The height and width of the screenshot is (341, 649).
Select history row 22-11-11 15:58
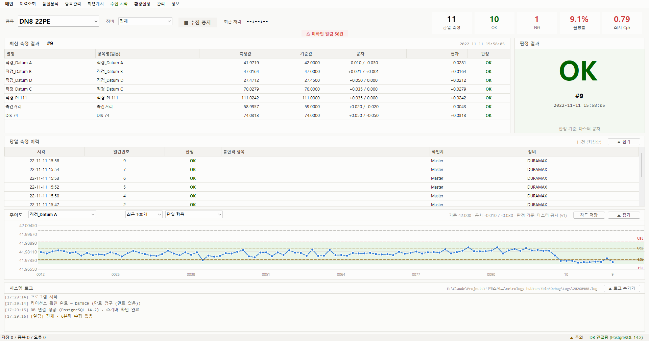click(322, 161)
